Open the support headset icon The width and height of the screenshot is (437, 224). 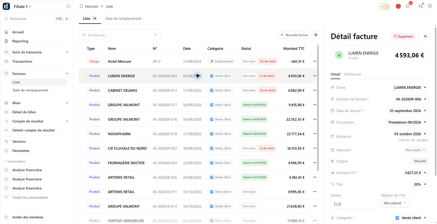pyautogui.click(x=421, y=6)
